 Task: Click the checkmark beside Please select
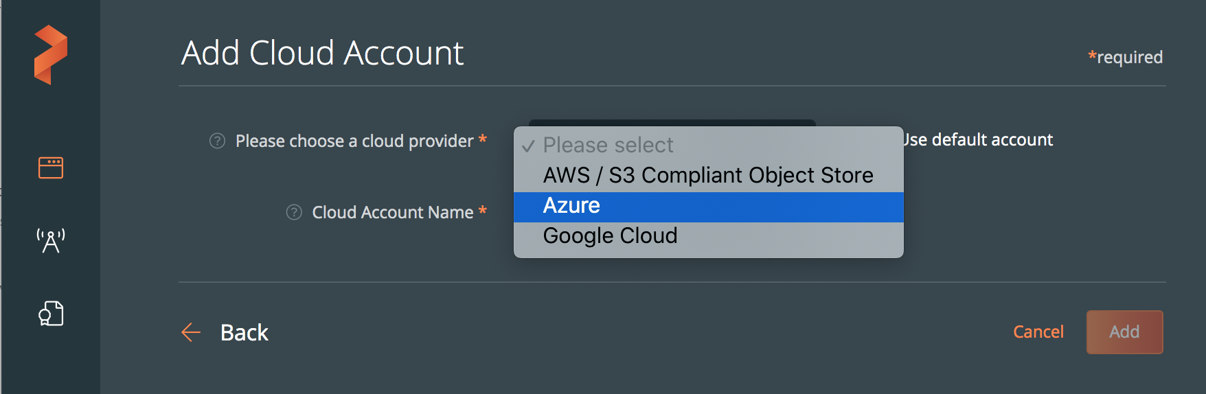coord(528,146)
